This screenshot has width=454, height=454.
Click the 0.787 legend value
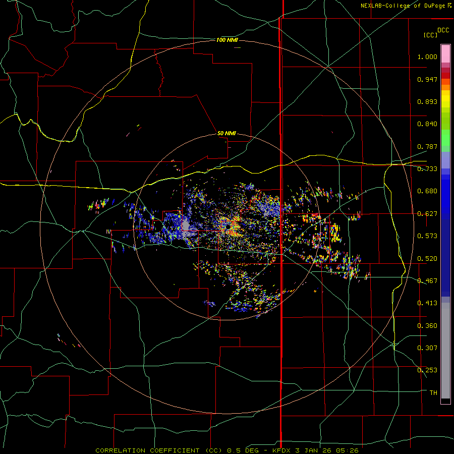427,146
